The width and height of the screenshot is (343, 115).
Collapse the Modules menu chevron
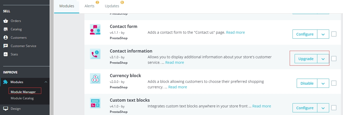(x=46, y=82)
